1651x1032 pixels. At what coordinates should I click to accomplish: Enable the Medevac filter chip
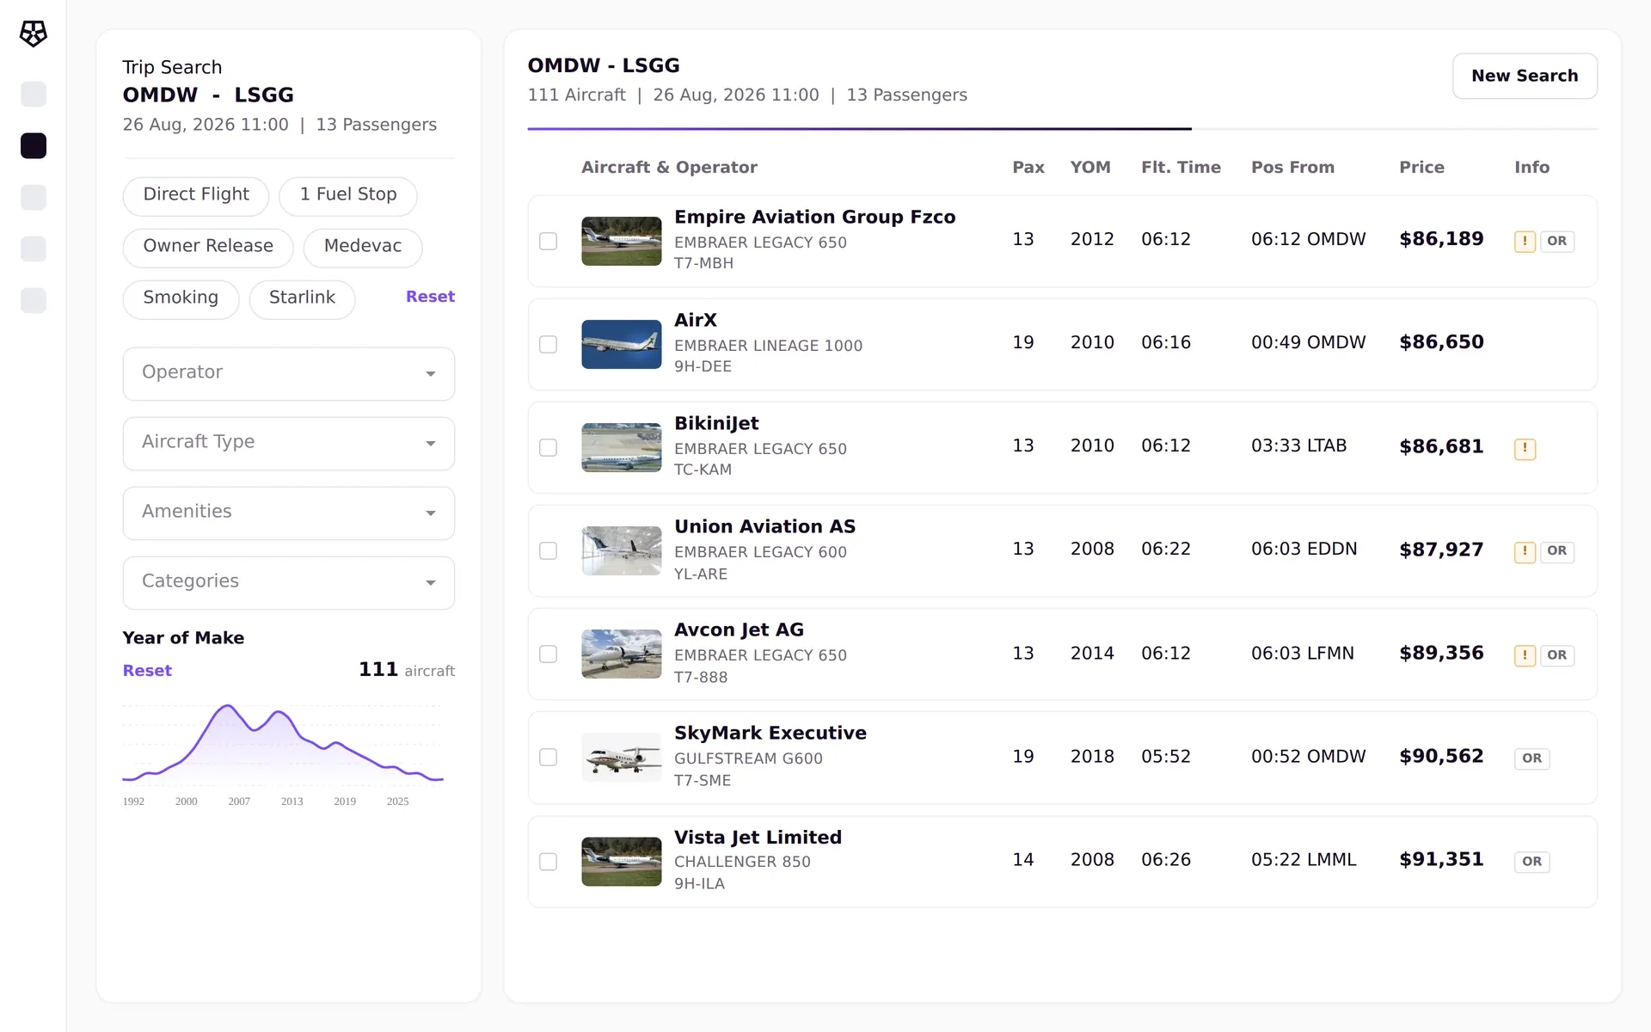point(363,247)
